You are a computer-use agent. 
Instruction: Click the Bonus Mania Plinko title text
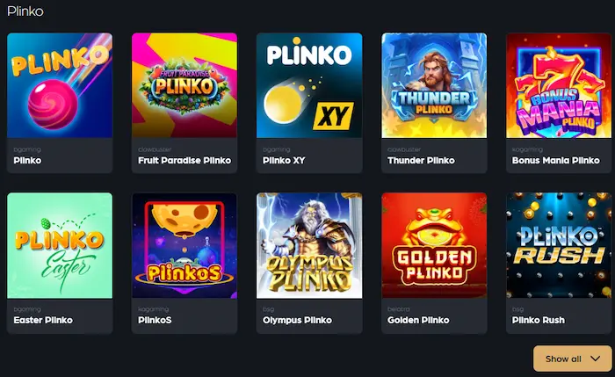click(x=556, y=161)
